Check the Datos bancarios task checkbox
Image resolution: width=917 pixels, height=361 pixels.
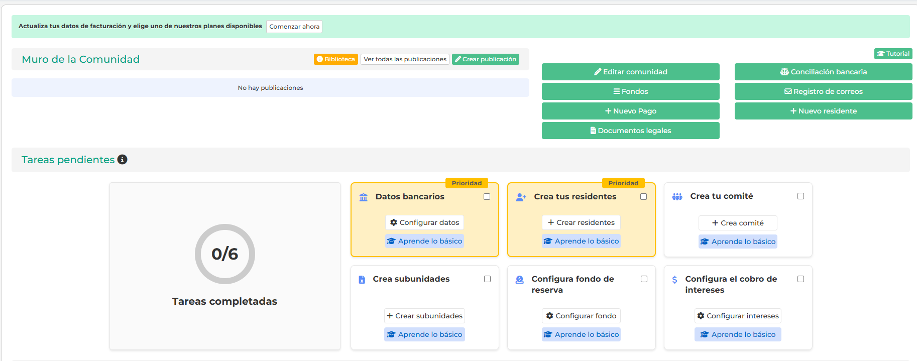[487, 197]
